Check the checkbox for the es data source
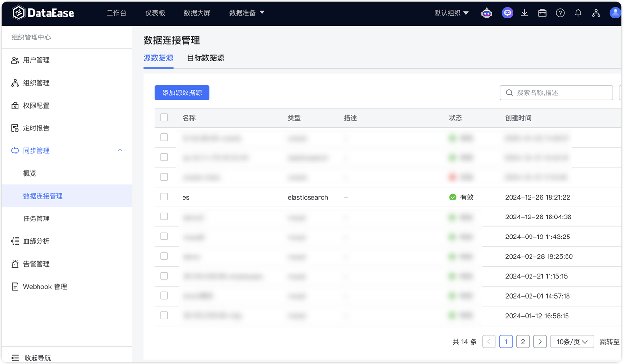 point(164,197)
